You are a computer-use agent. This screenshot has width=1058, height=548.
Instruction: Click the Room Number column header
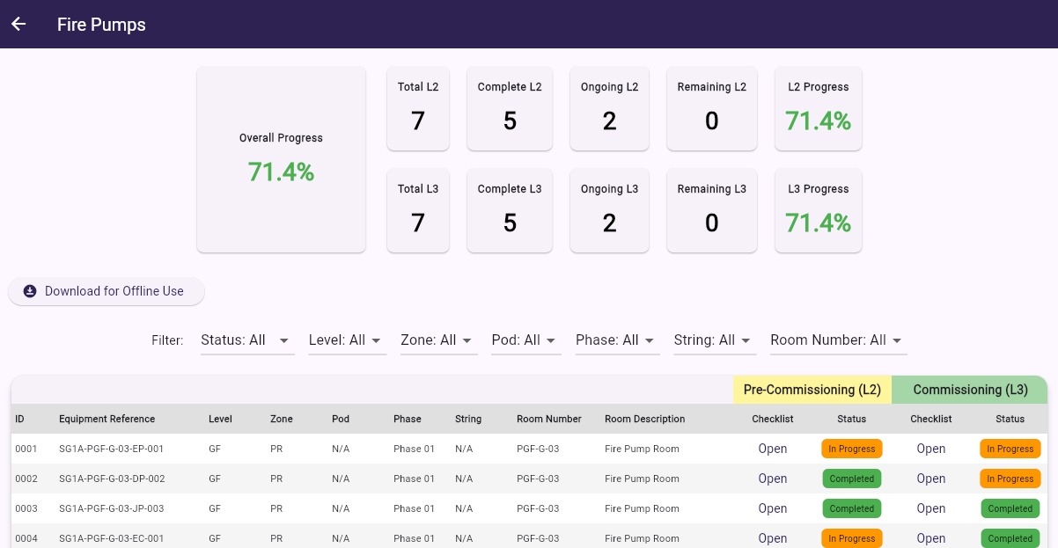549,419
